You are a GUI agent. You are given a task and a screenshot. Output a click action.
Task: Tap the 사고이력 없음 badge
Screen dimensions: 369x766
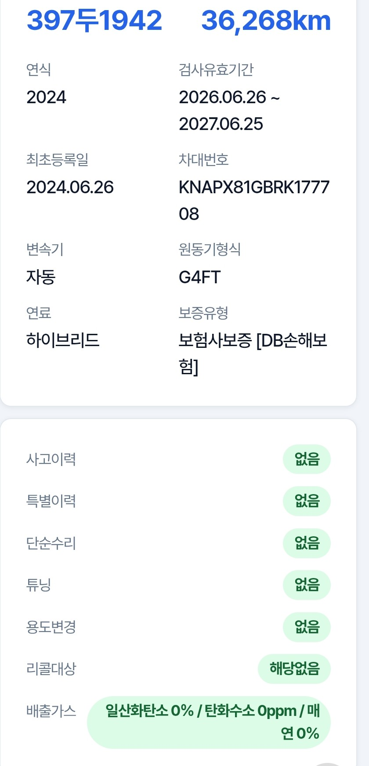coord(307,459)
